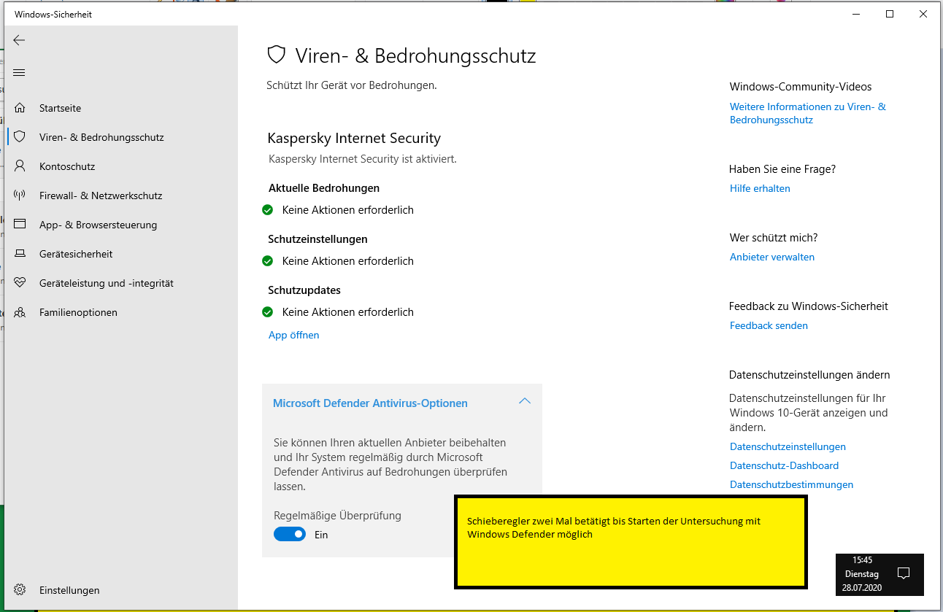Screen dimensions: 943x612
Task: Click 'Kaspersky Internet Security ist aktiviert.' text
Action: [x=363, y=158]
